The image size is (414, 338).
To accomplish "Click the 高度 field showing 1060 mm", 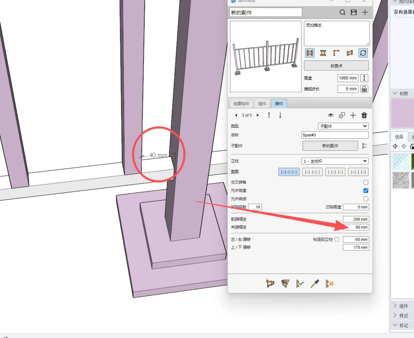I will click(348, 78).
